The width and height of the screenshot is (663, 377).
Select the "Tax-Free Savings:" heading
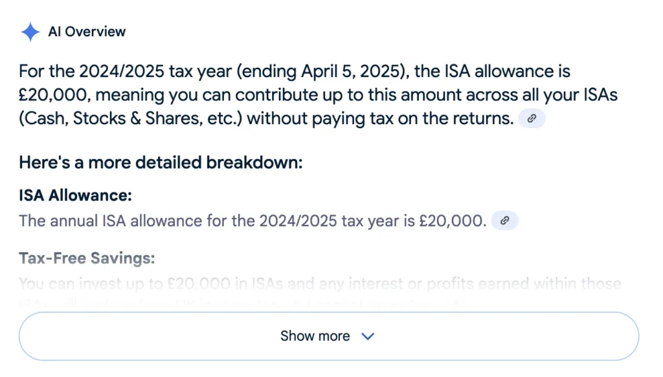tap(87, 259)
